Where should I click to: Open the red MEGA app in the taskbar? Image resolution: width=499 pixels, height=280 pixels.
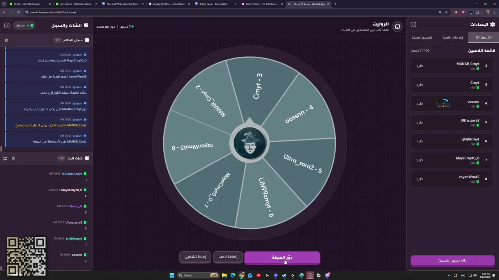258,275
